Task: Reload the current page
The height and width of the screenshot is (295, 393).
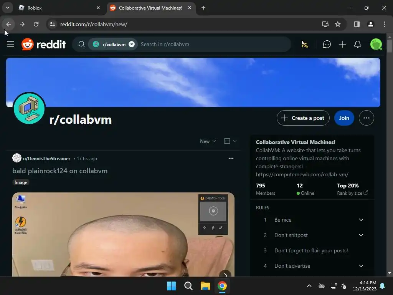Action: (x=36, y=24)
